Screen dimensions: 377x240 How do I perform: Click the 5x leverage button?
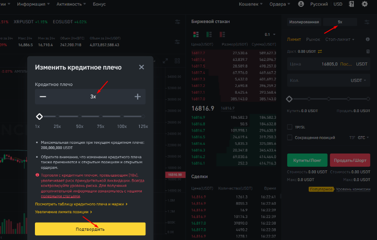[x=340, y=22]
